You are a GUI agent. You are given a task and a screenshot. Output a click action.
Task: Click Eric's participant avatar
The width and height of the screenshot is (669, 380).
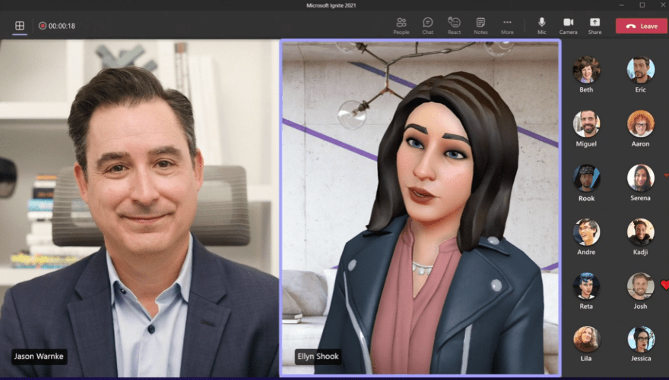pos(640,70)
